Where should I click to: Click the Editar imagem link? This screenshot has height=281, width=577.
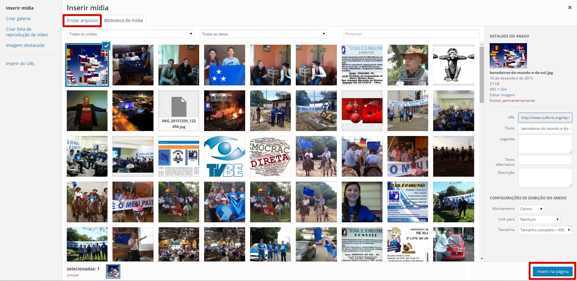point(502,95)
